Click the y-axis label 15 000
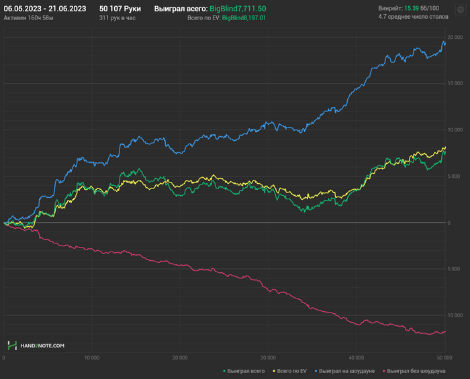 pyautogui.click(x=455, y=84)
